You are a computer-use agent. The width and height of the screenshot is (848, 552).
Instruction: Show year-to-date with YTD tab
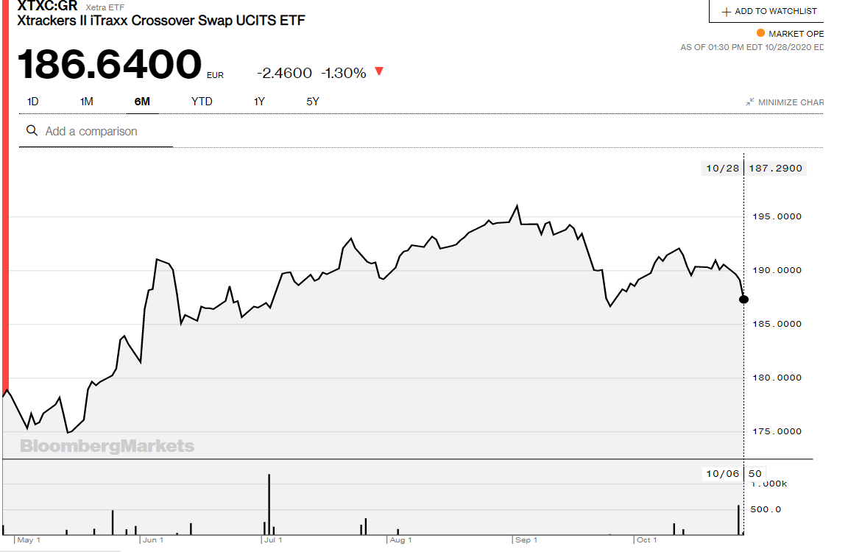[x=202, y=102]
